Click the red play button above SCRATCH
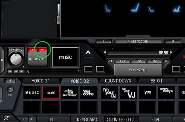 32,50
